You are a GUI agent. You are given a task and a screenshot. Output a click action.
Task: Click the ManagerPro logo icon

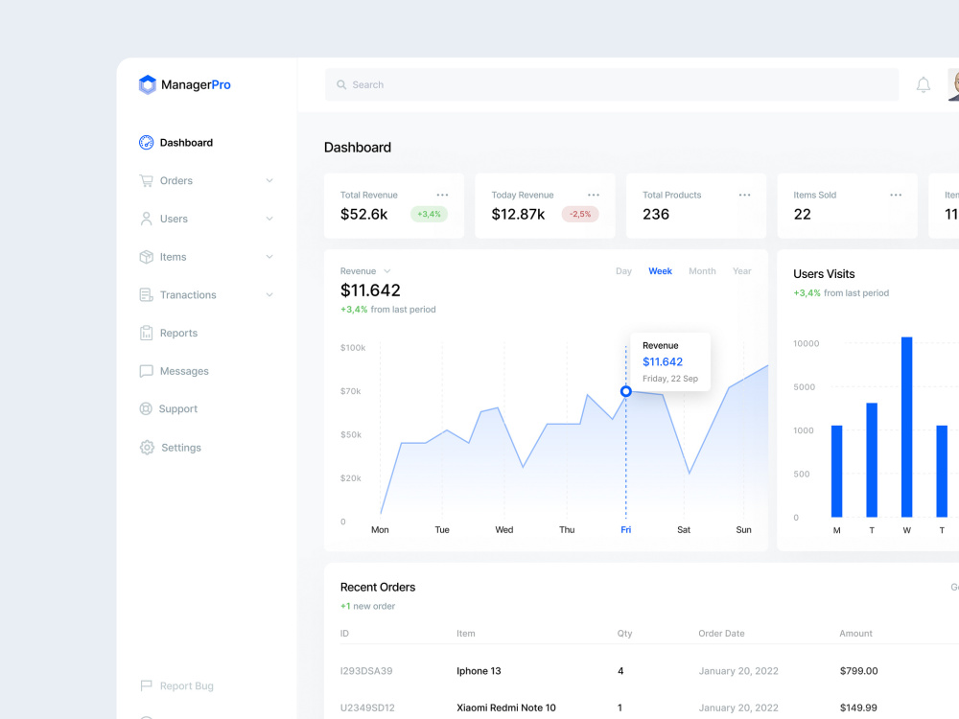coord(148,84)
